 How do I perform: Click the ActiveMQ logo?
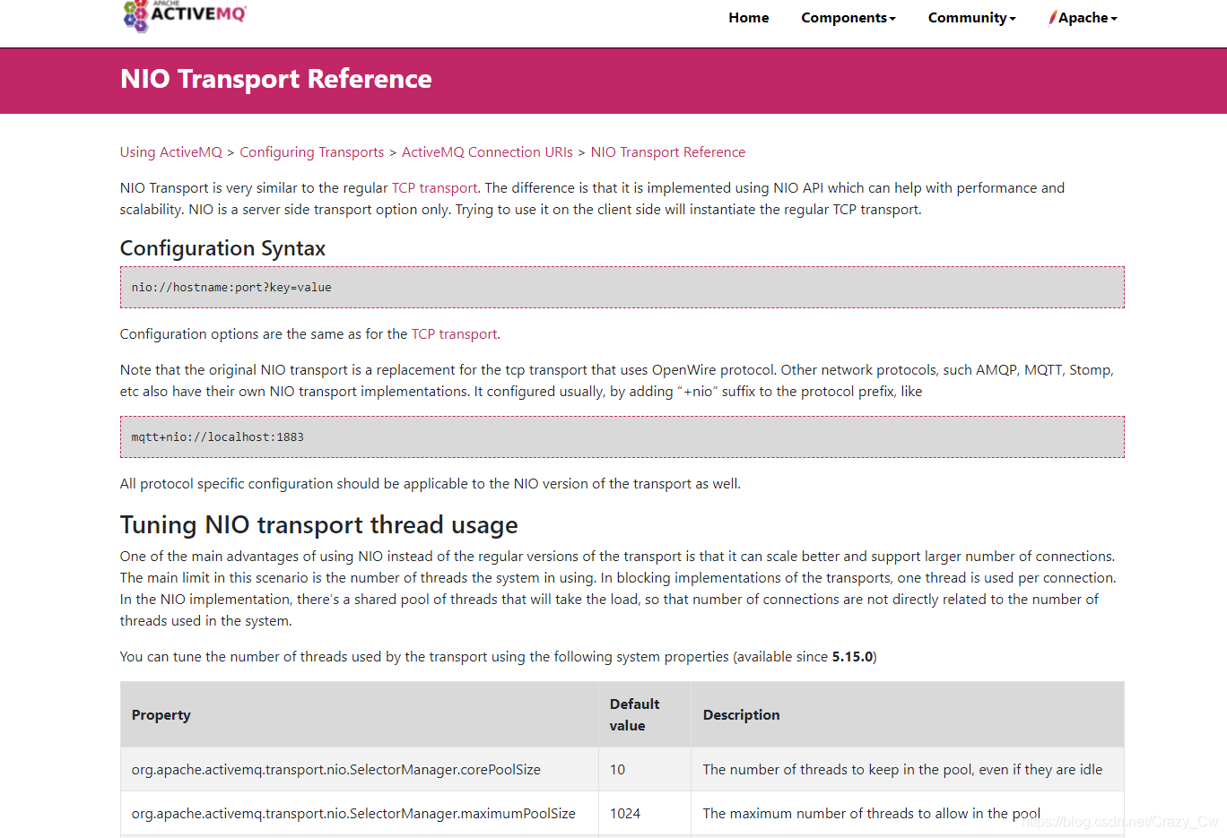184,15
